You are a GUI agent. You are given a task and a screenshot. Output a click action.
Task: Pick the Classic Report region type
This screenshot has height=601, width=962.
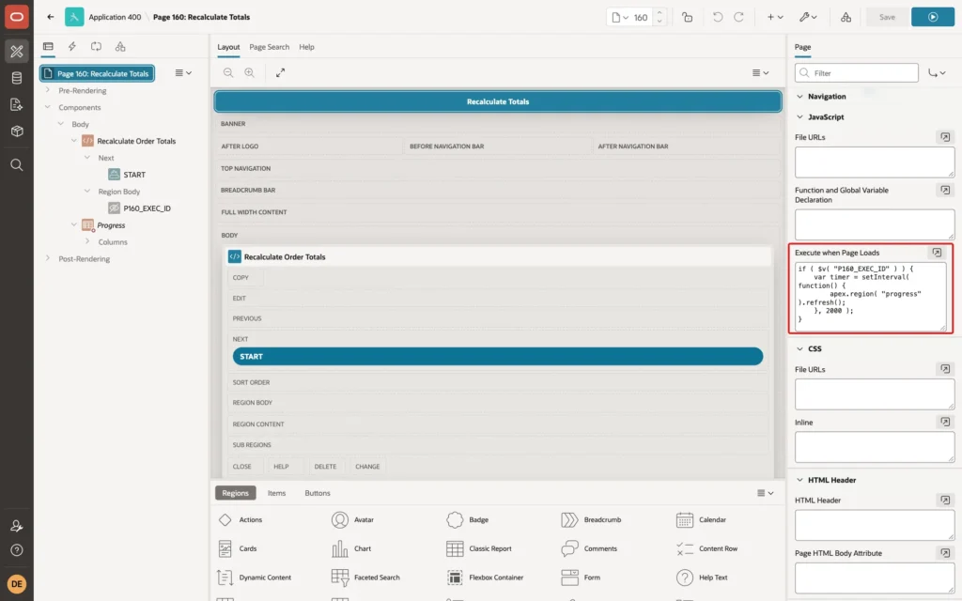click(x=479, y=548)
